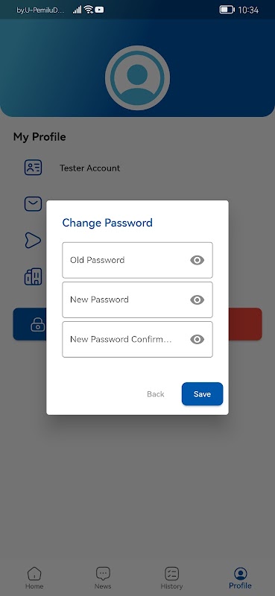275x596 pixels.
Task: Click the play-shaped icon in profile list
Action: coord(33,240)
